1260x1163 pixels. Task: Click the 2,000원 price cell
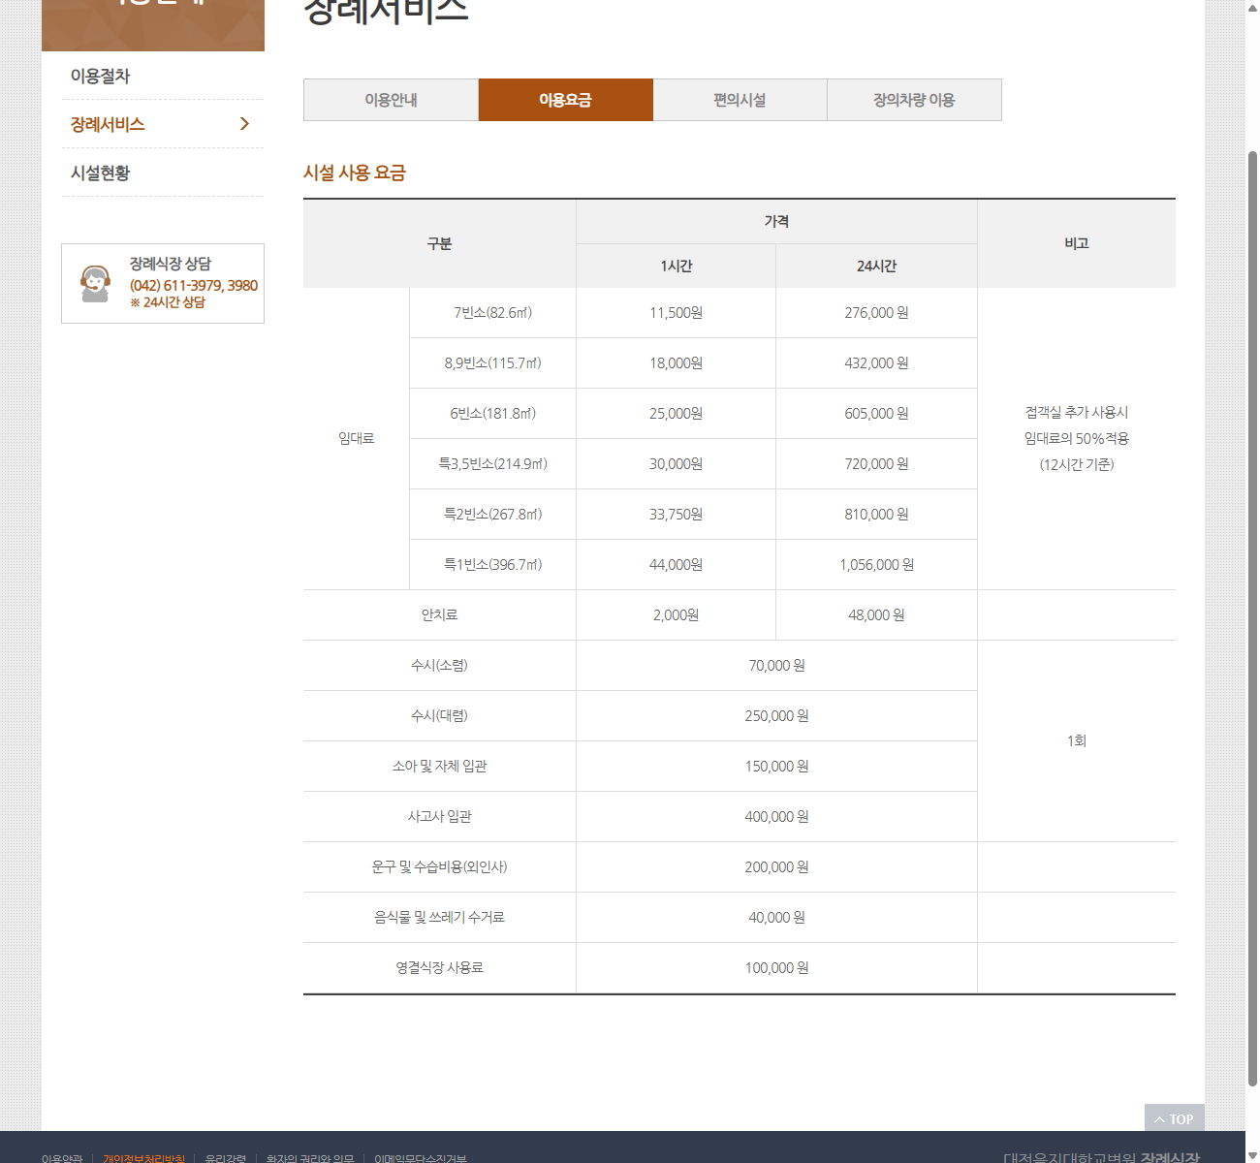pyautogui.click(x=676, y=614)
